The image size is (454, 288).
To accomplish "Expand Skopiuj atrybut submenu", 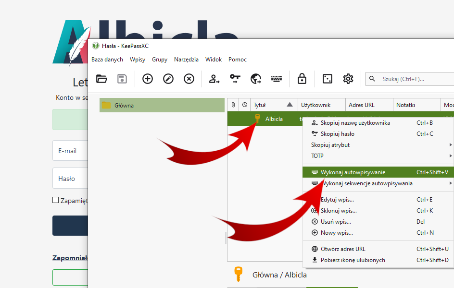I will 378,145.
